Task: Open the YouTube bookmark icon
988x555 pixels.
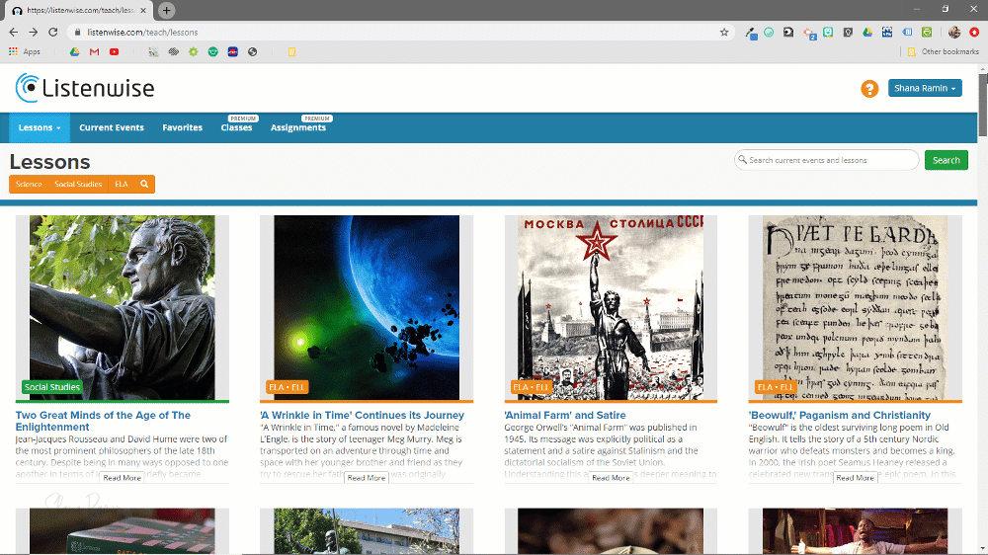Action: coord(114,51)
